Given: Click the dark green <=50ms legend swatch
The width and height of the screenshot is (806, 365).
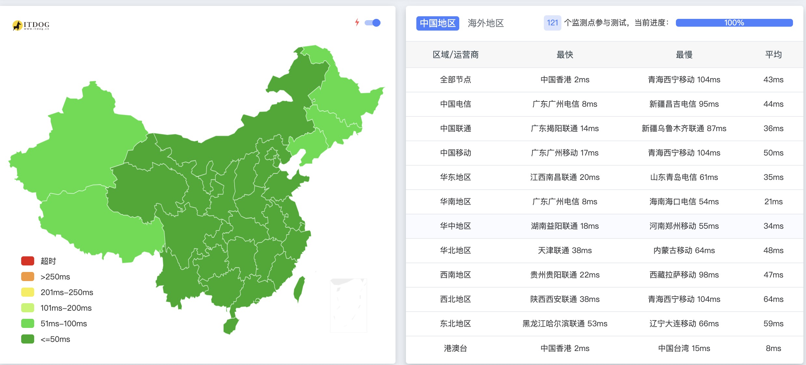Looking at the screenshot, I should click(28, 339).
